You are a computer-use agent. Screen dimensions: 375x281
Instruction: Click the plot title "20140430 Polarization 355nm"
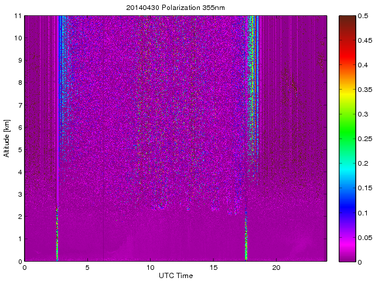(175, 8)
